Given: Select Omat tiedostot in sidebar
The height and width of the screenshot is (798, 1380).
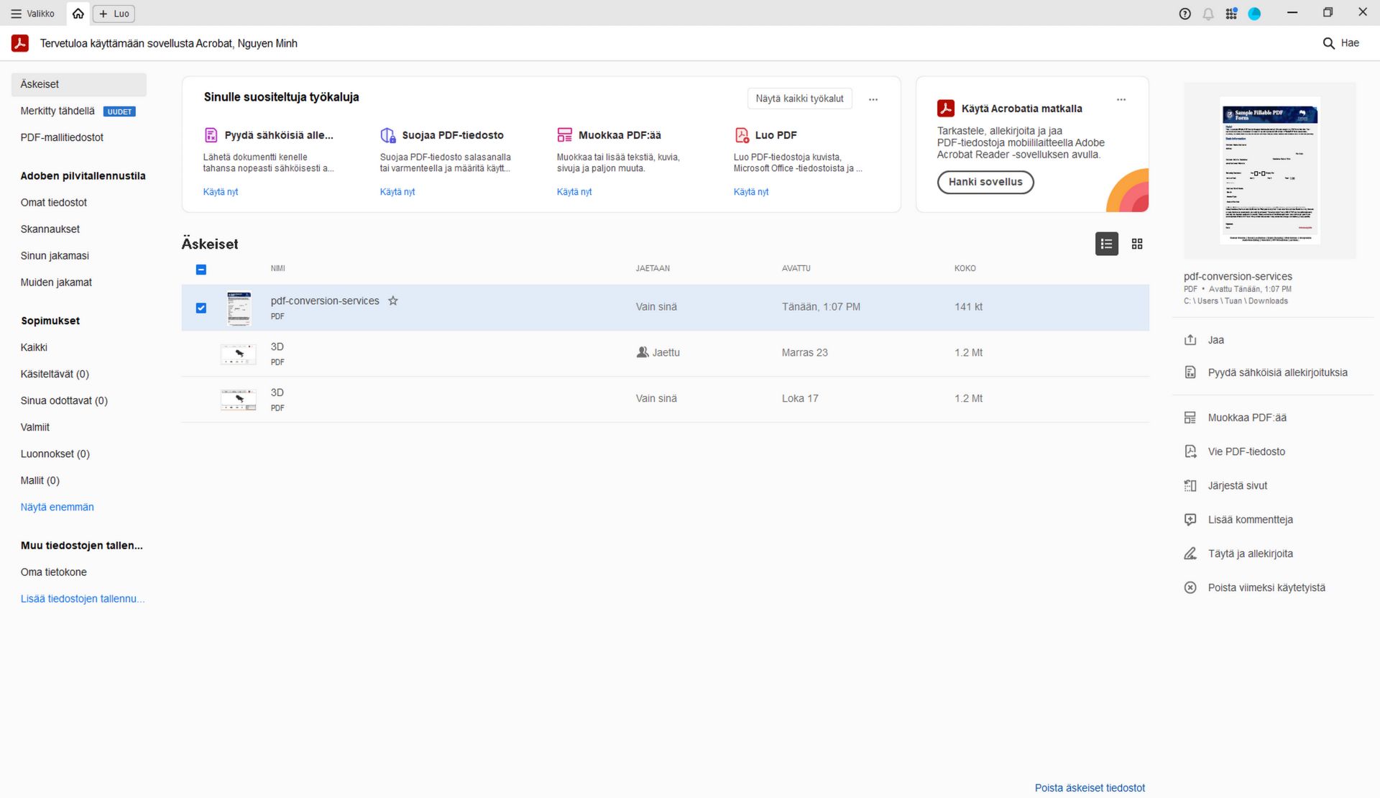Looking at the screenshot, I should click(54, 203).
